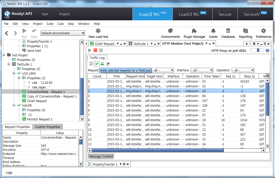Open HTTP Monitor help question mark icon
The width and height of the screenshot is (275, 178).
(x=267, y=51)
